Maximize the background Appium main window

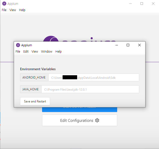point(142,4)
